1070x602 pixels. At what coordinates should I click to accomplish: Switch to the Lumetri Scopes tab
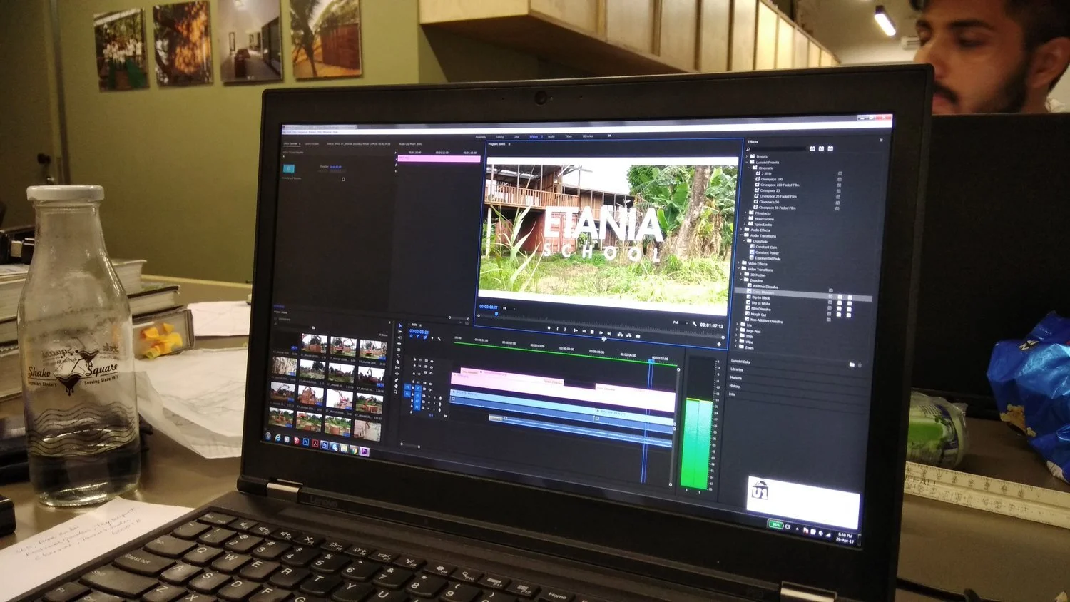tap(312, 144)
